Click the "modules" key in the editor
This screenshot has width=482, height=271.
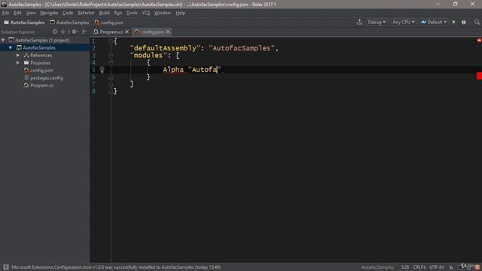coord(148,55)
